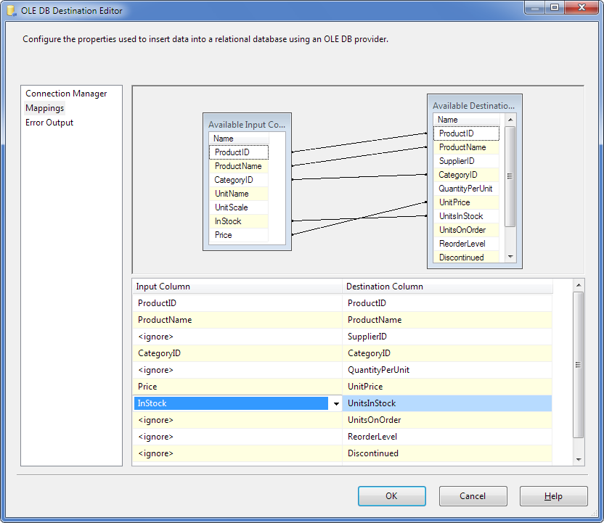The image size is (604, 523).
Task: Open the InStock input column dropdown
Action: 335,403
